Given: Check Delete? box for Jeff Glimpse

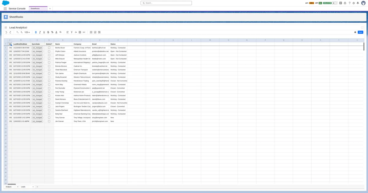Looking at the screenshot, I should (x=49, y=55).
